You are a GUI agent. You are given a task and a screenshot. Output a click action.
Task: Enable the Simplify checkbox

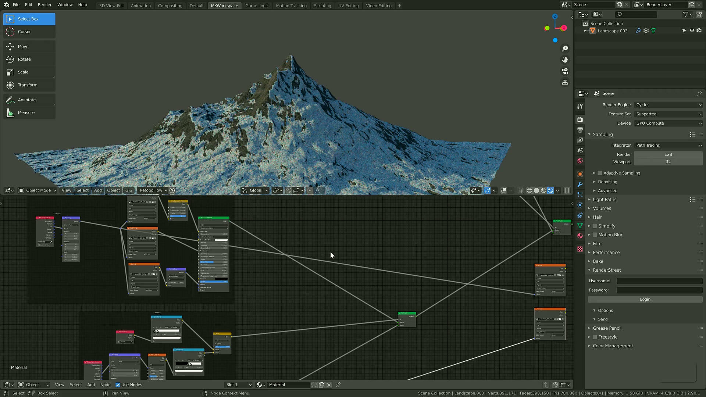pos(595,226)
